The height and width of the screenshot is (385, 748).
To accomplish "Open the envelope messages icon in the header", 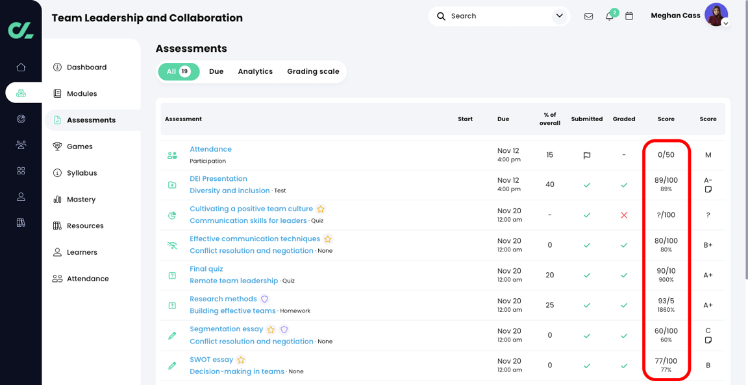I will tap(588, 16).
